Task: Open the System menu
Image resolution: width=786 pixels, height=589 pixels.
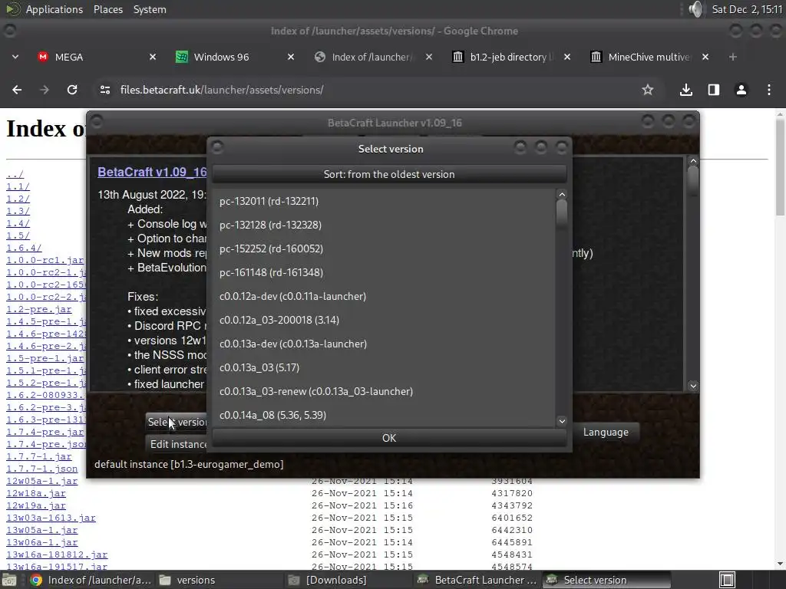Action: pyautogui.click(x=150, y=9)
